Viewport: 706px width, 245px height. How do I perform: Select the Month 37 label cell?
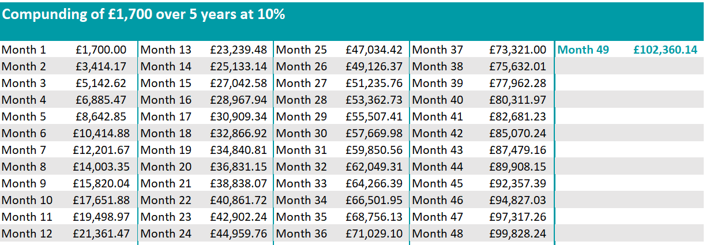click(437, 50)
